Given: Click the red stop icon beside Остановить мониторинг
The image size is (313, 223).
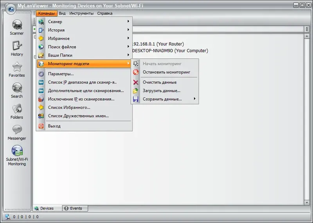Looking at the screenshot, I should (x=136, y=72).
